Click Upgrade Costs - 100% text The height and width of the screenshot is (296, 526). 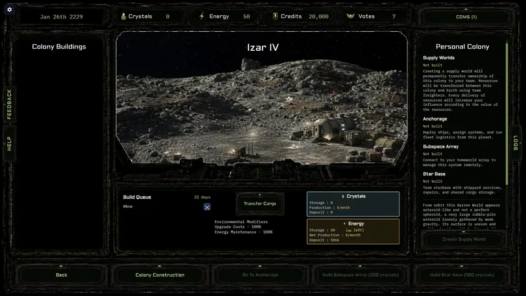[237, 227]
